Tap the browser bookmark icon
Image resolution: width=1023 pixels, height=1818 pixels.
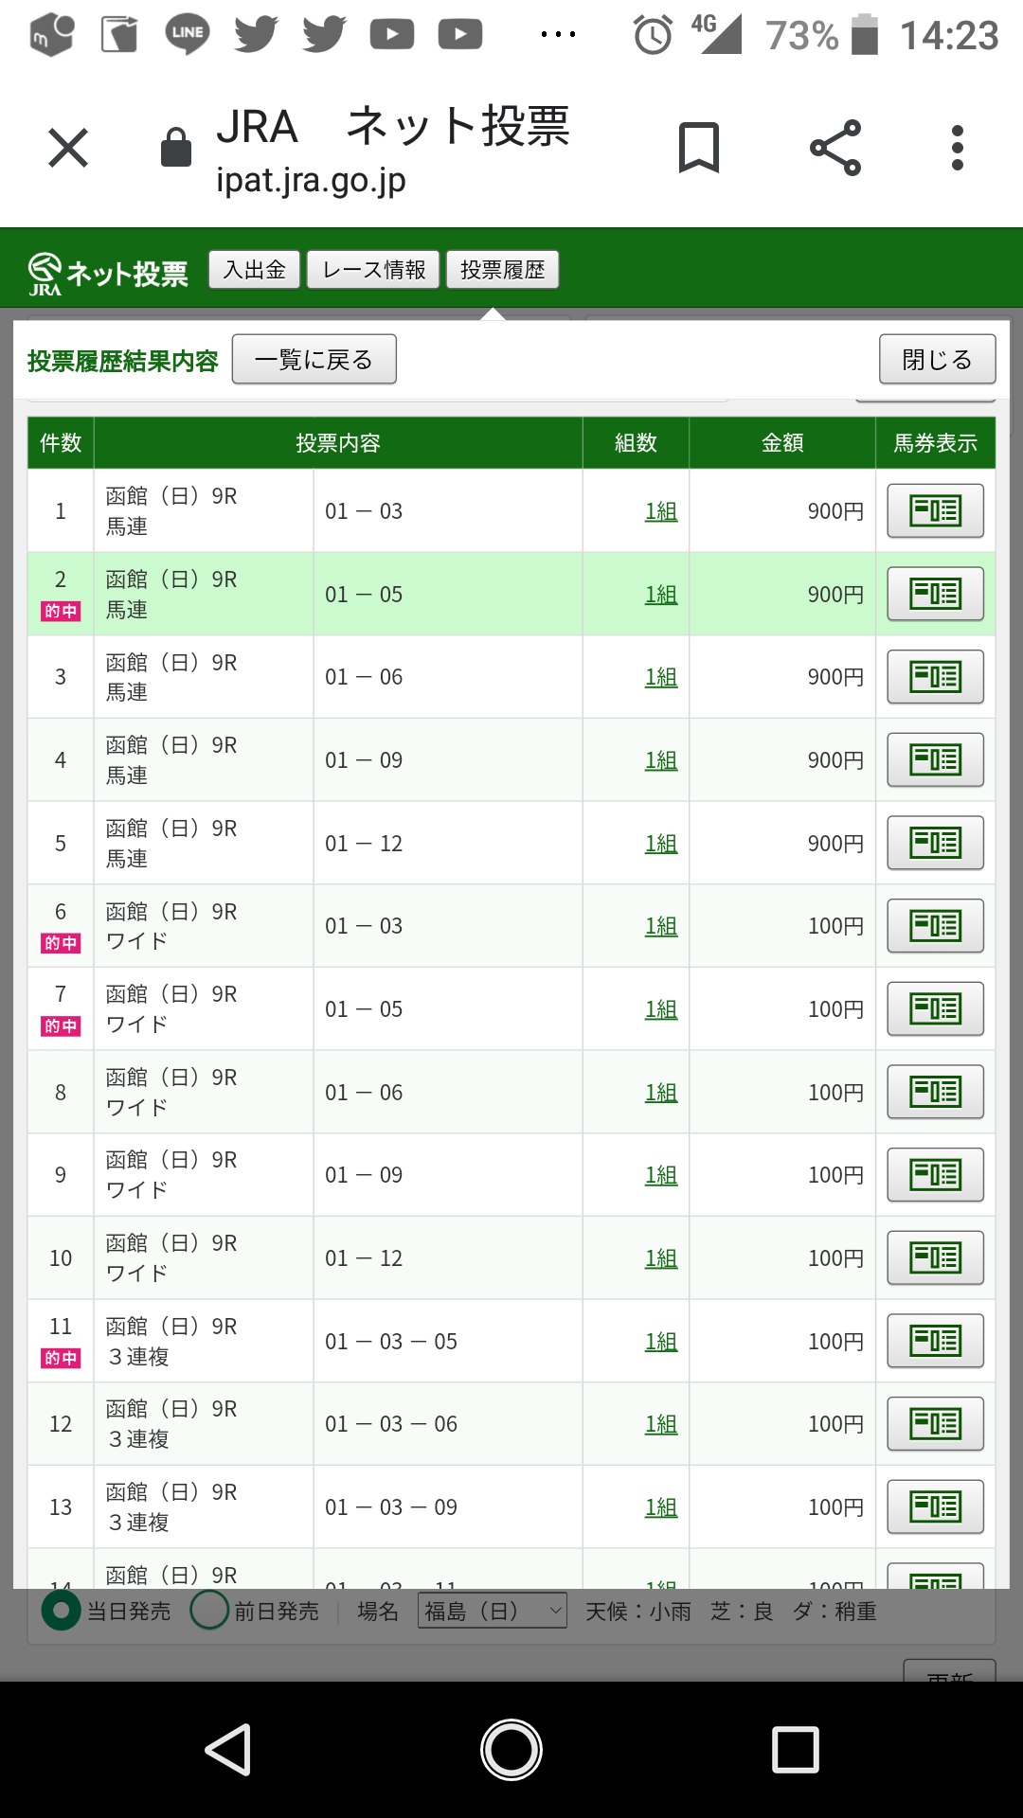click(x=699, y=148)
